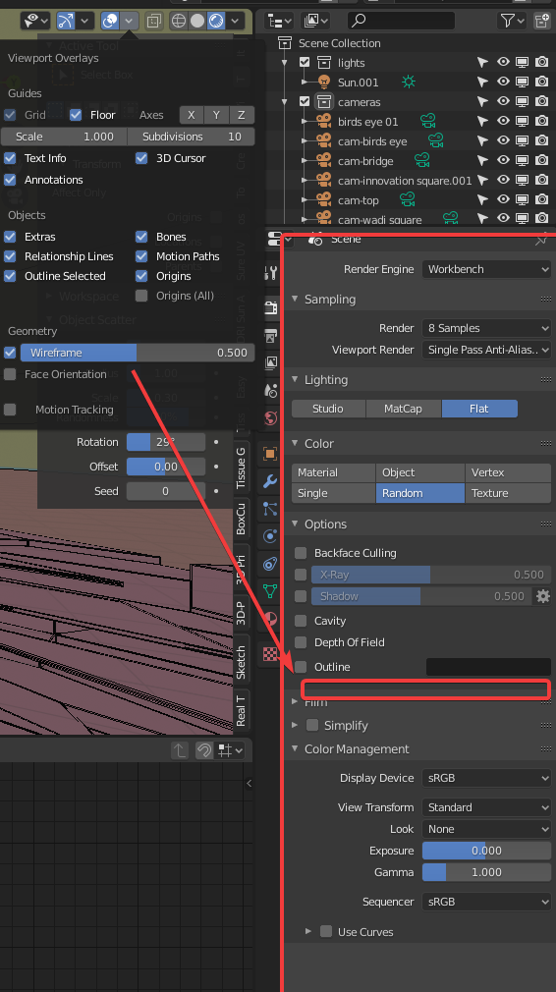The width and height of the screenshot is (556, 992).
Task: Open the Output properties tab
Action: (271, 335)
